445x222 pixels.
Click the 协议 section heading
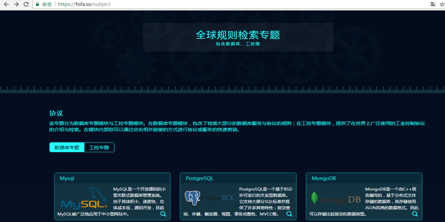56,113
